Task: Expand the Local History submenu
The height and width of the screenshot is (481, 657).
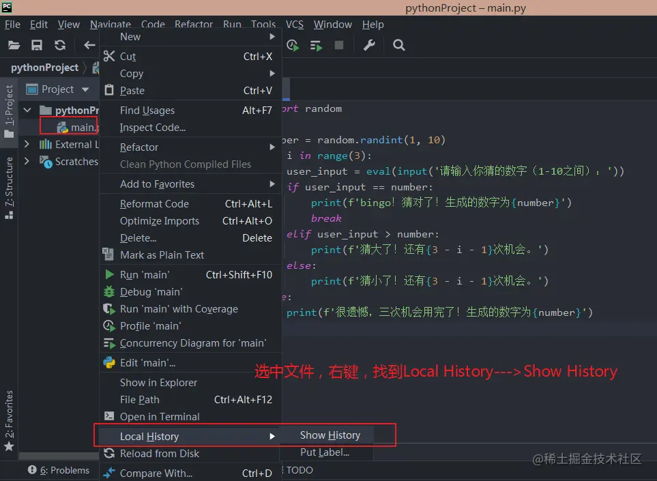Action: pyautogui.click(x=190, y=436)
